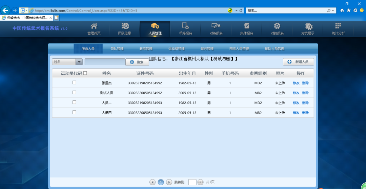Screen dimensions: 366x189
Task: Switch to the 运动员管理 tab
Action: [176, 49]
